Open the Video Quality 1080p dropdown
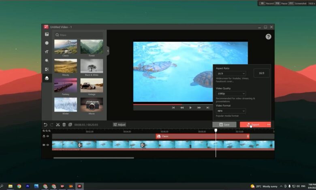316x190 pixels. point(231,93)
